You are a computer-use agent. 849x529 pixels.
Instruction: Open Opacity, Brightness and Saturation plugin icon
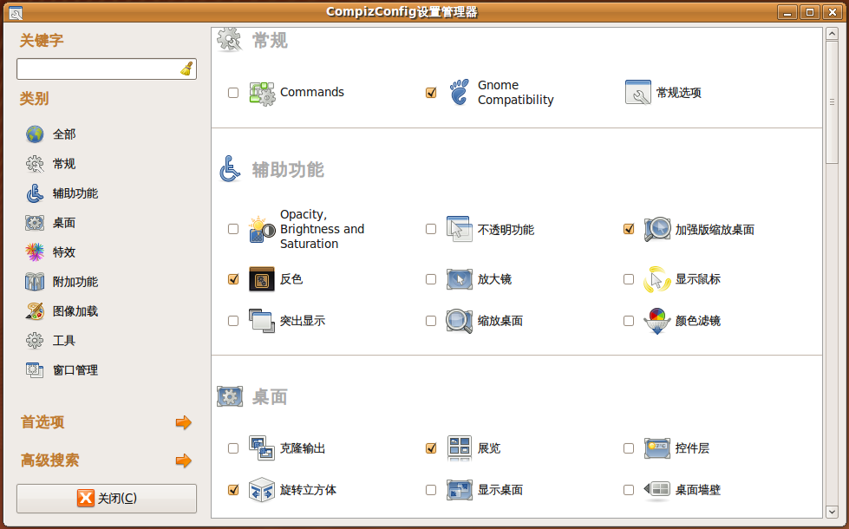(x=262, y=230)
